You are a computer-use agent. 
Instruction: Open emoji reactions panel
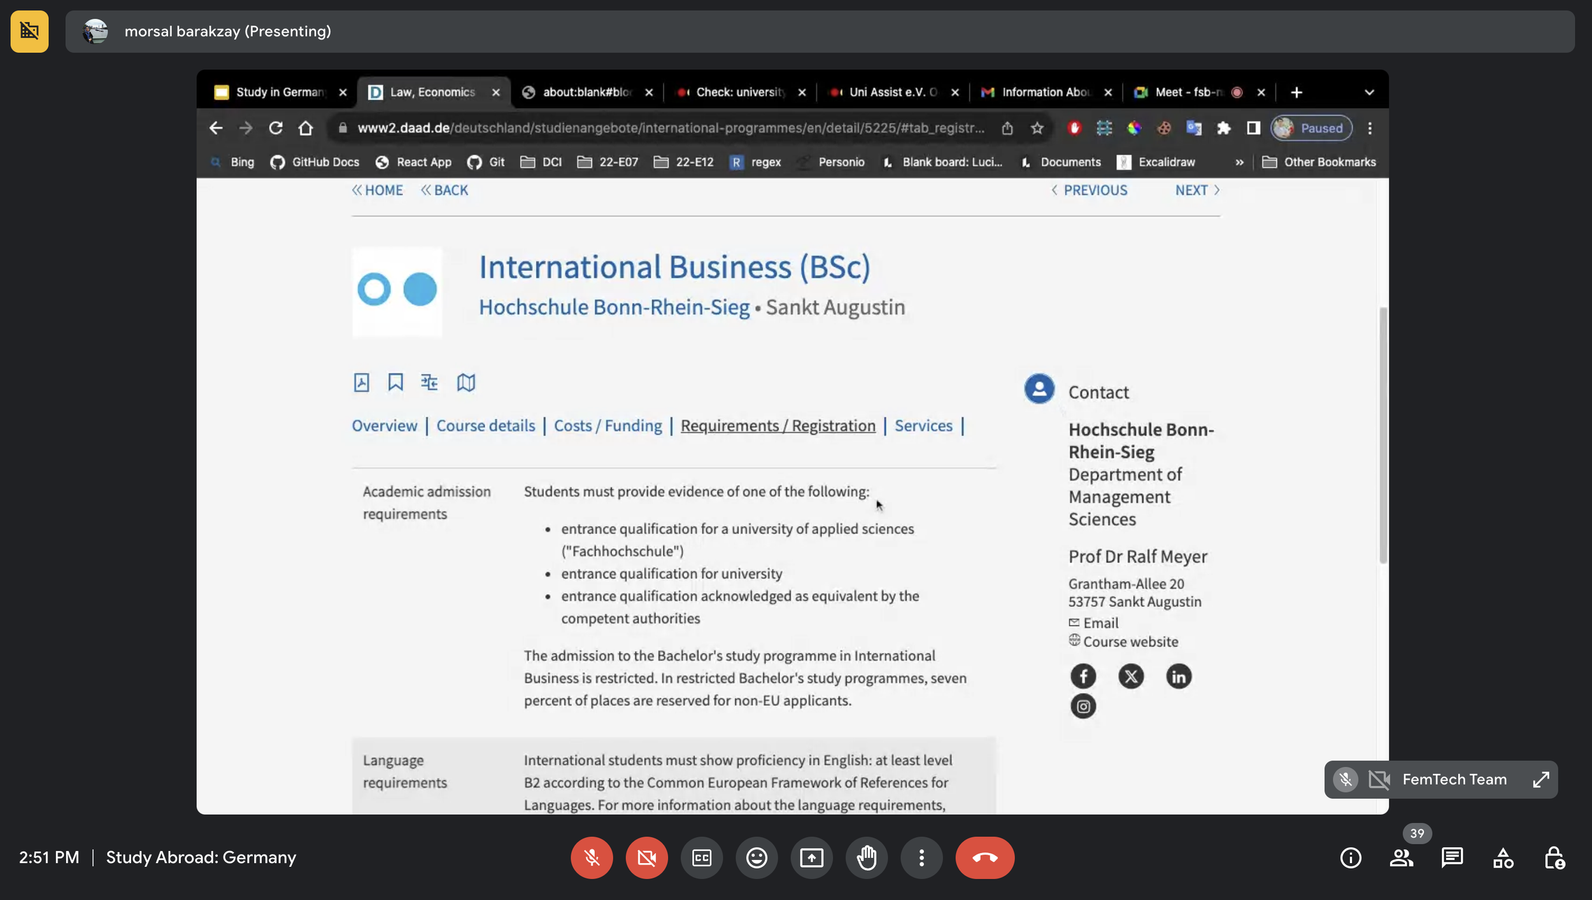pos(757,857)
